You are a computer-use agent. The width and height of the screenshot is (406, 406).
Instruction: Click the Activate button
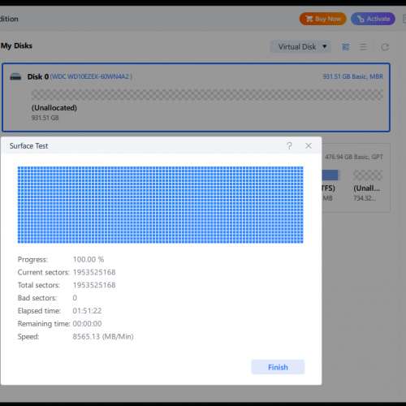[x=373, y=19]
